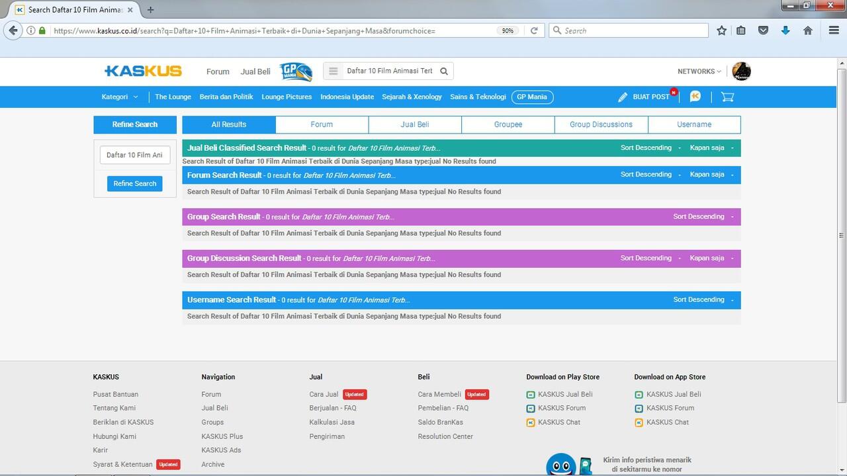The height and width of the screenshot is (476, 847).
Task: Open Sort Descending in Group Search Result bar
Action: click(703, 216)
